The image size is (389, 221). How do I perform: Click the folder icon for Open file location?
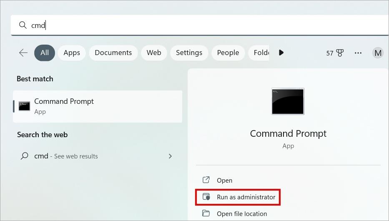pyautogui.click(x=206, y=213)
